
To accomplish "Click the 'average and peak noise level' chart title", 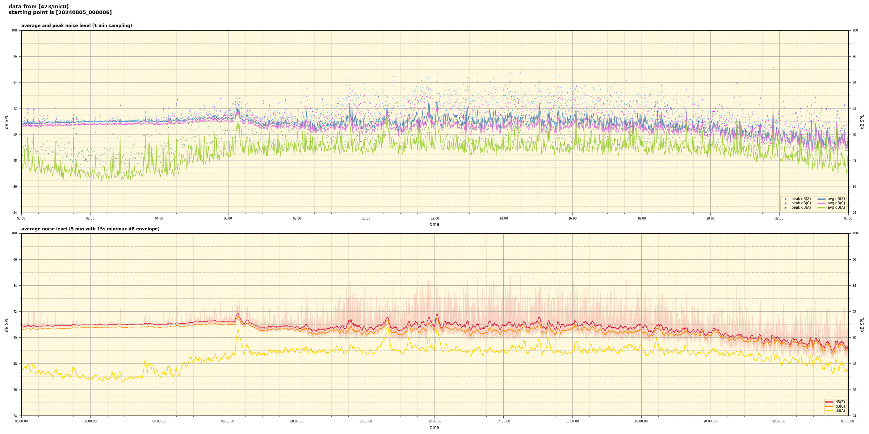I will [76, 26].
